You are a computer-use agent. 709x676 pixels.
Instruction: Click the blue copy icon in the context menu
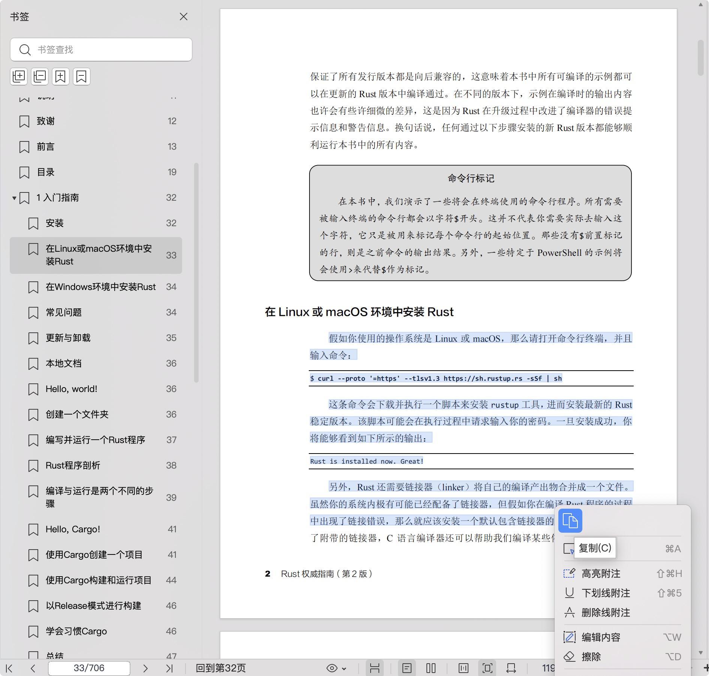[x=570, y=521]
